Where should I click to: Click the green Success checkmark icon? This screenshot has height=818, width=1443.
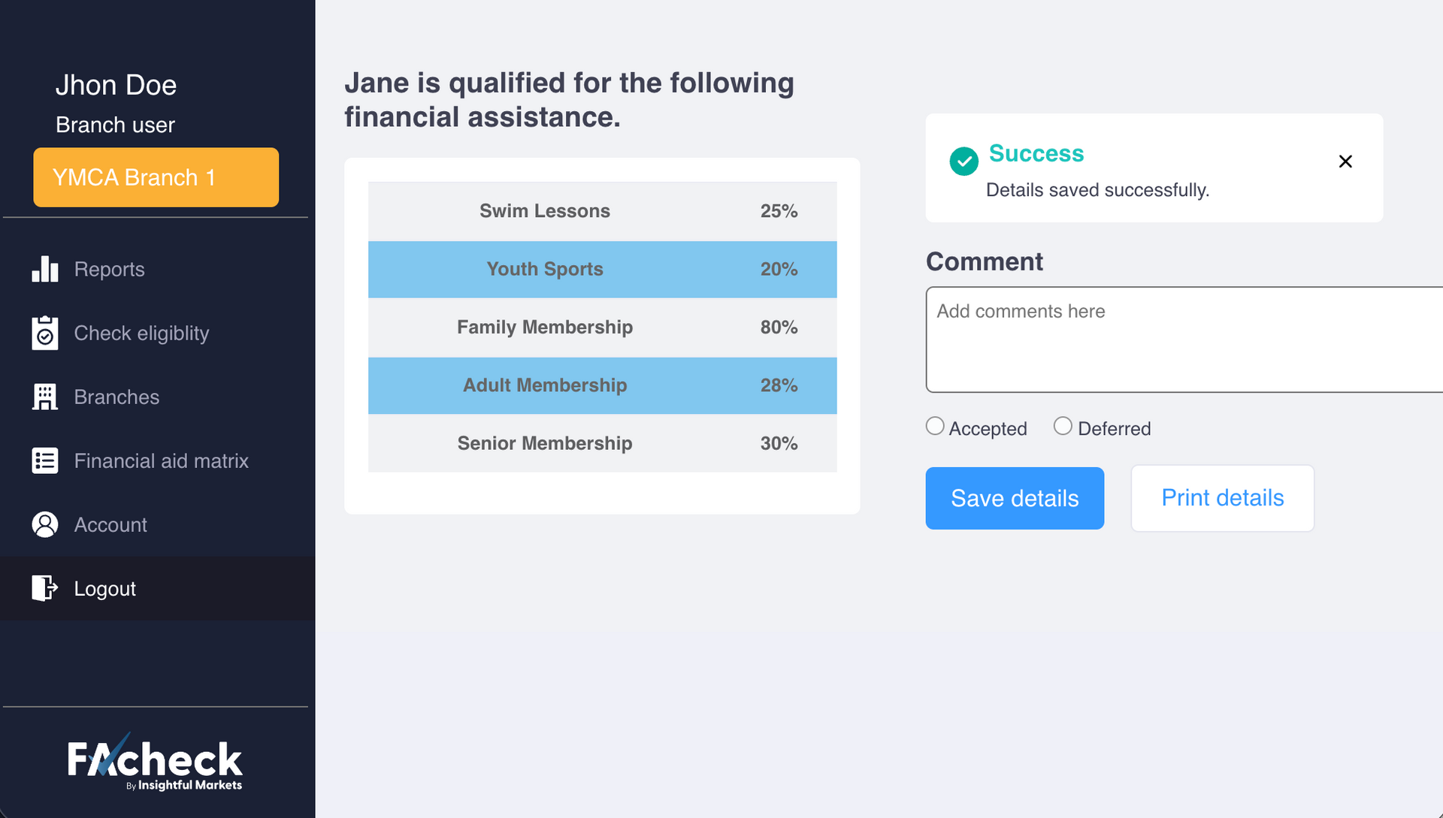click(x=964, y=161)
